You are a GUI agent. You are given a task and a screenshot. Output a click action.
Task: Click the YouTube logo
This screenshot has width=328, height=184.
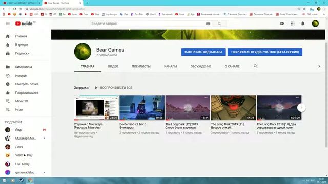tap(24, 24)
